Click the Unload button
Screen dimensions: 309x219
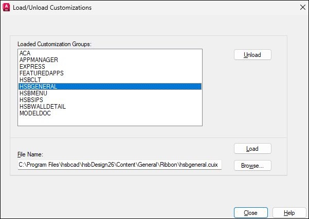[252, 55]
